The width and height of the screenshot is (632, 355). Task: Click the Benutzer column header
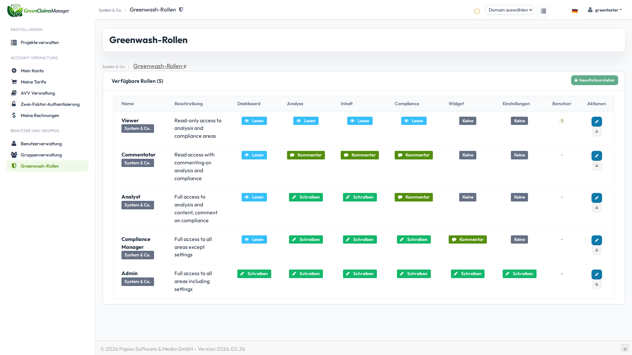[x=562, y=104]
